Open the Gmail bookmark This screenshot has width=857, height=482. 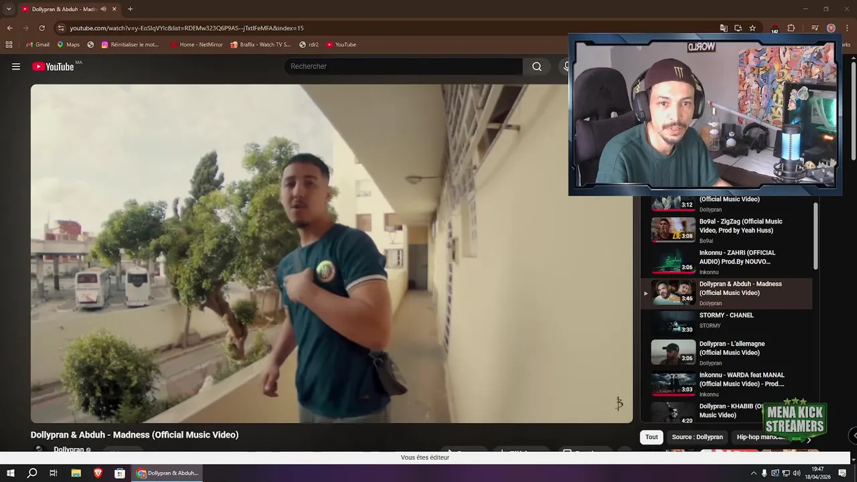coord(37,45)
